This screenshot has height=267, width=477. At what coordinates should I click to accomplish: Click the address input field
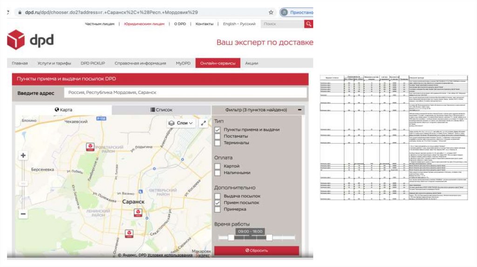coord(185,93)
